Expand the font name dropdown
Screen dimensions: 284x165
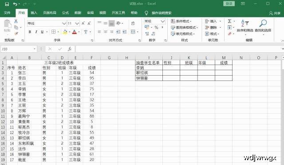[64, 23]
